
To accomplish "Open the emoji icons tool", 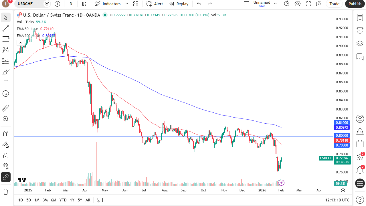I will click(x=5, y=94).
